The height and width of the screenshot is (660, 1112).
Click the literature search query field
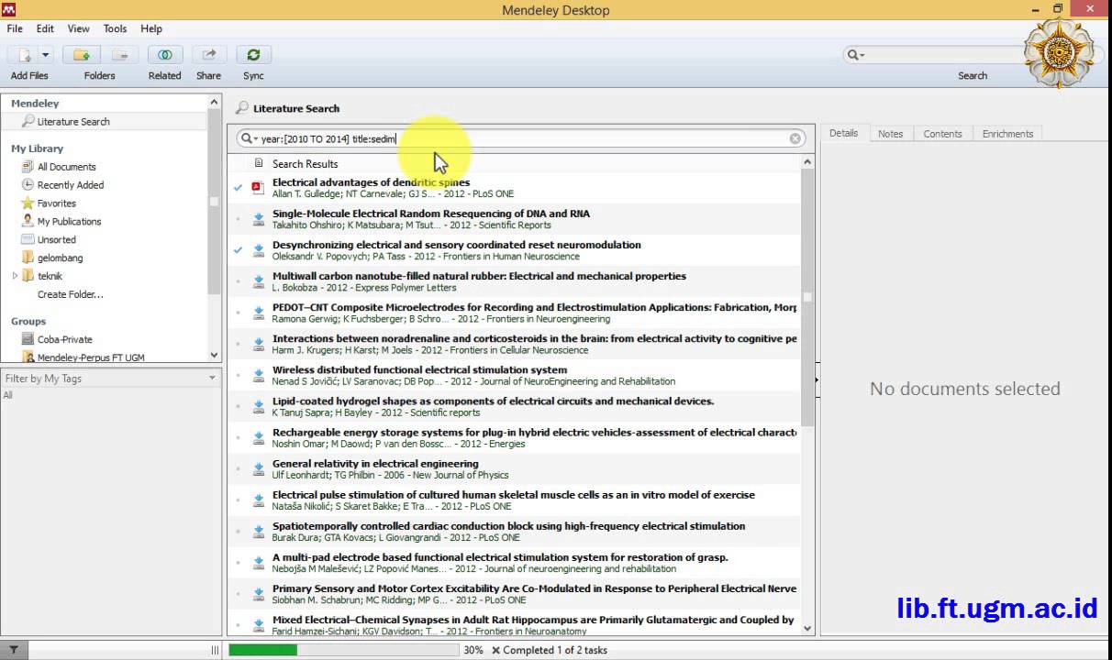pos(523,138)
